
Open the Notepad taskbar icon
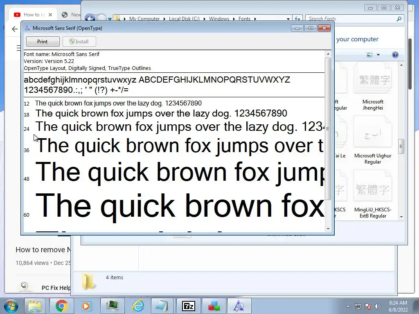coord(163,306)
